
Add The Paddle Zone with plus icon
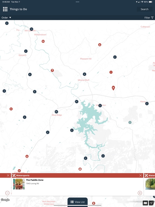140,193
